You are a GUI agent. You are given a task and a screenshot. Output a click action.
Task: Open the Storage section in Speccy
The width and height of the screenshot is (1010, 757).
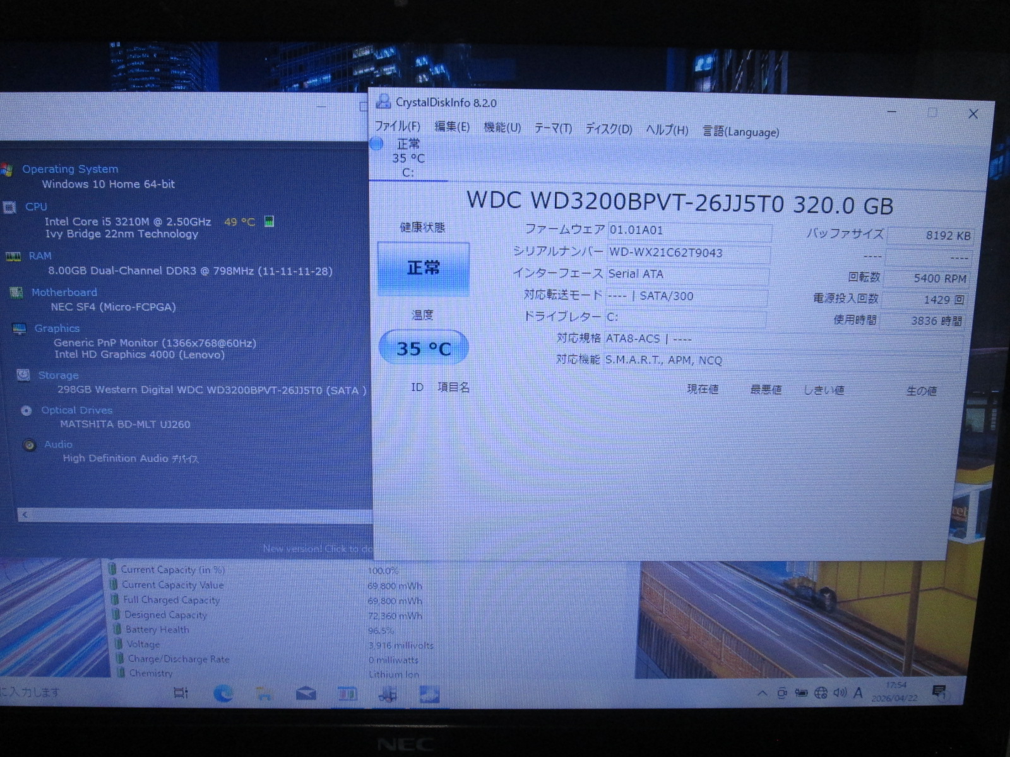58,375
